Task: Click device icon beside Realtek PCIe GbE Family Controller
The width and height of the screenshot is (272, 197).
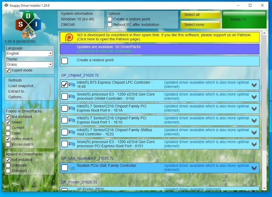Action: click(x=72, y=168)
